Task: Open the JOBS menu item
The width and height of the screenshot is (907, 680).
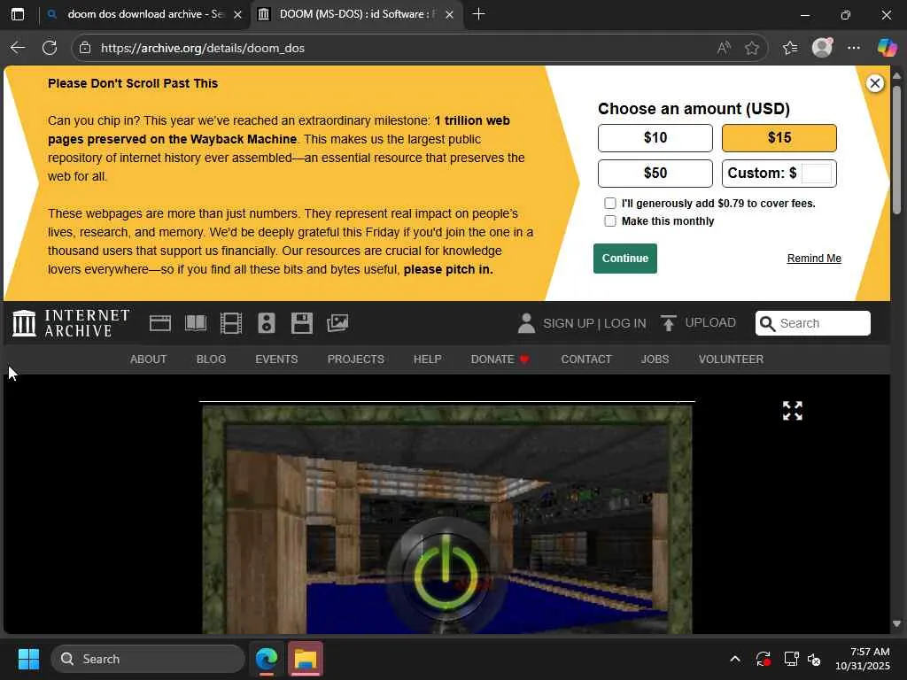Action: 655,359
